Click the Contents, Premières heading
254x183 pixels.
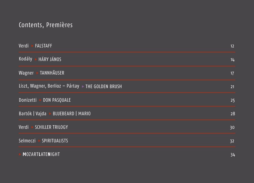pos(46,25)
